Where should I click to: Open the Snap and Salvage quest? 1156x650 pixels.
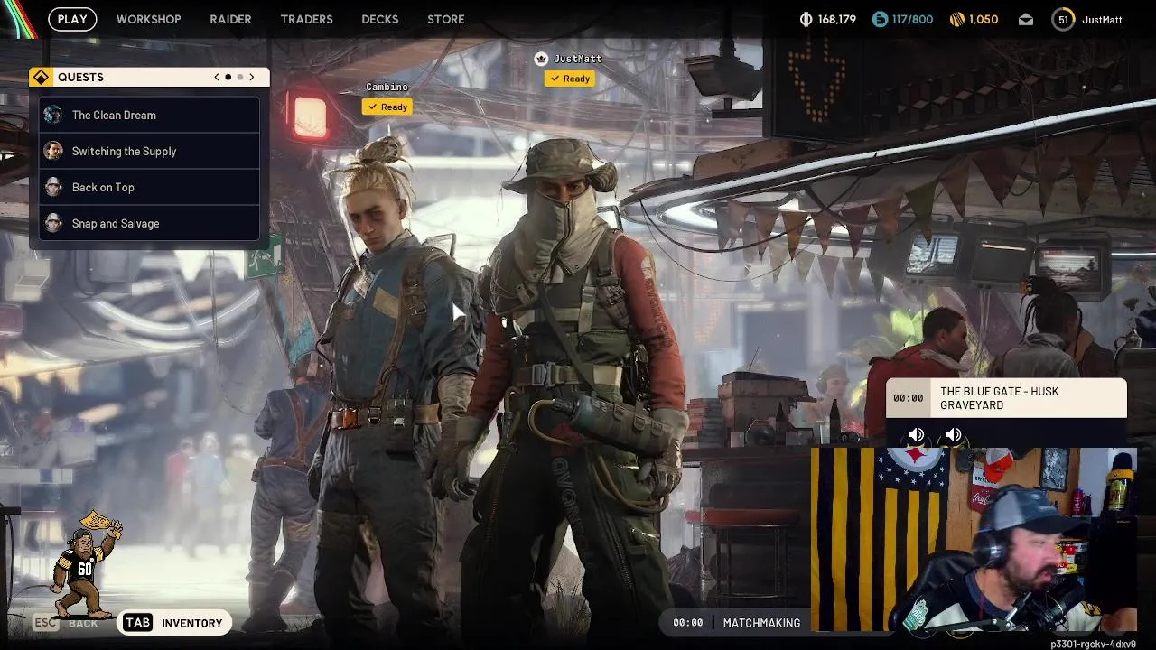pos(150,223)
